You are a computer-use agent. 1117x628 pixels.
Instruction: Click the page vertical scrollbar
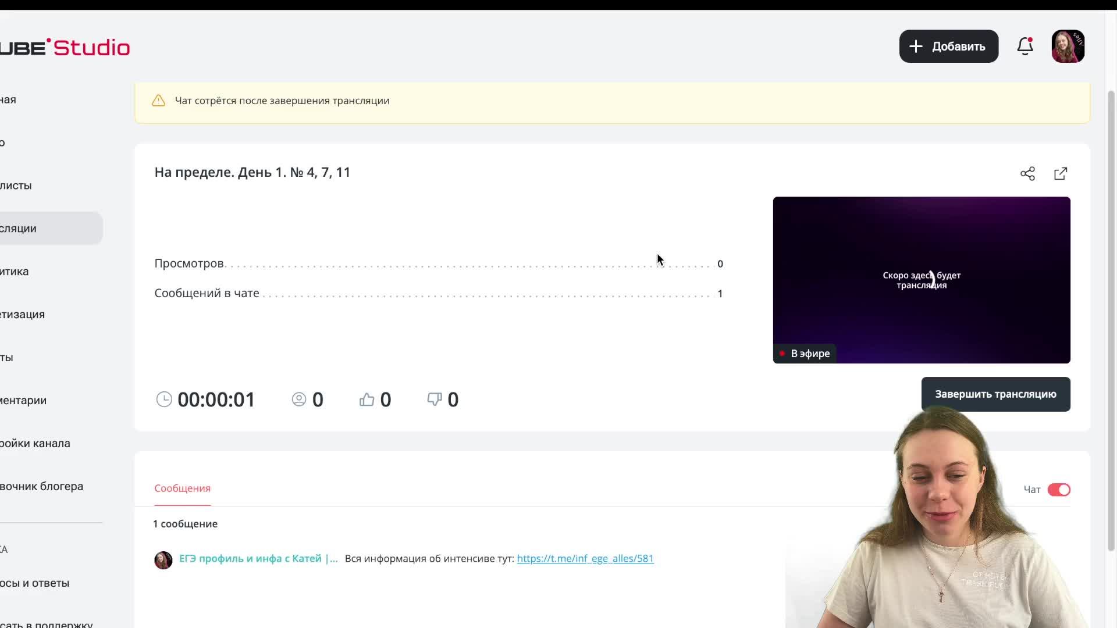coord(1111,320)
